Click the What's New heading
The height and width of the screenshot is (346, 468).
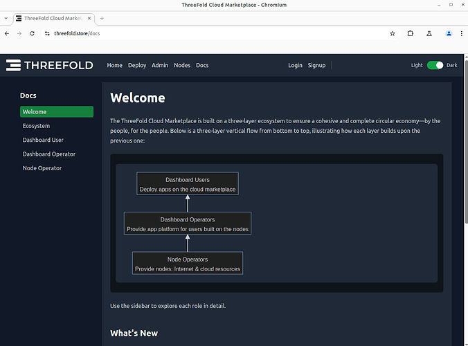point(134,333)
